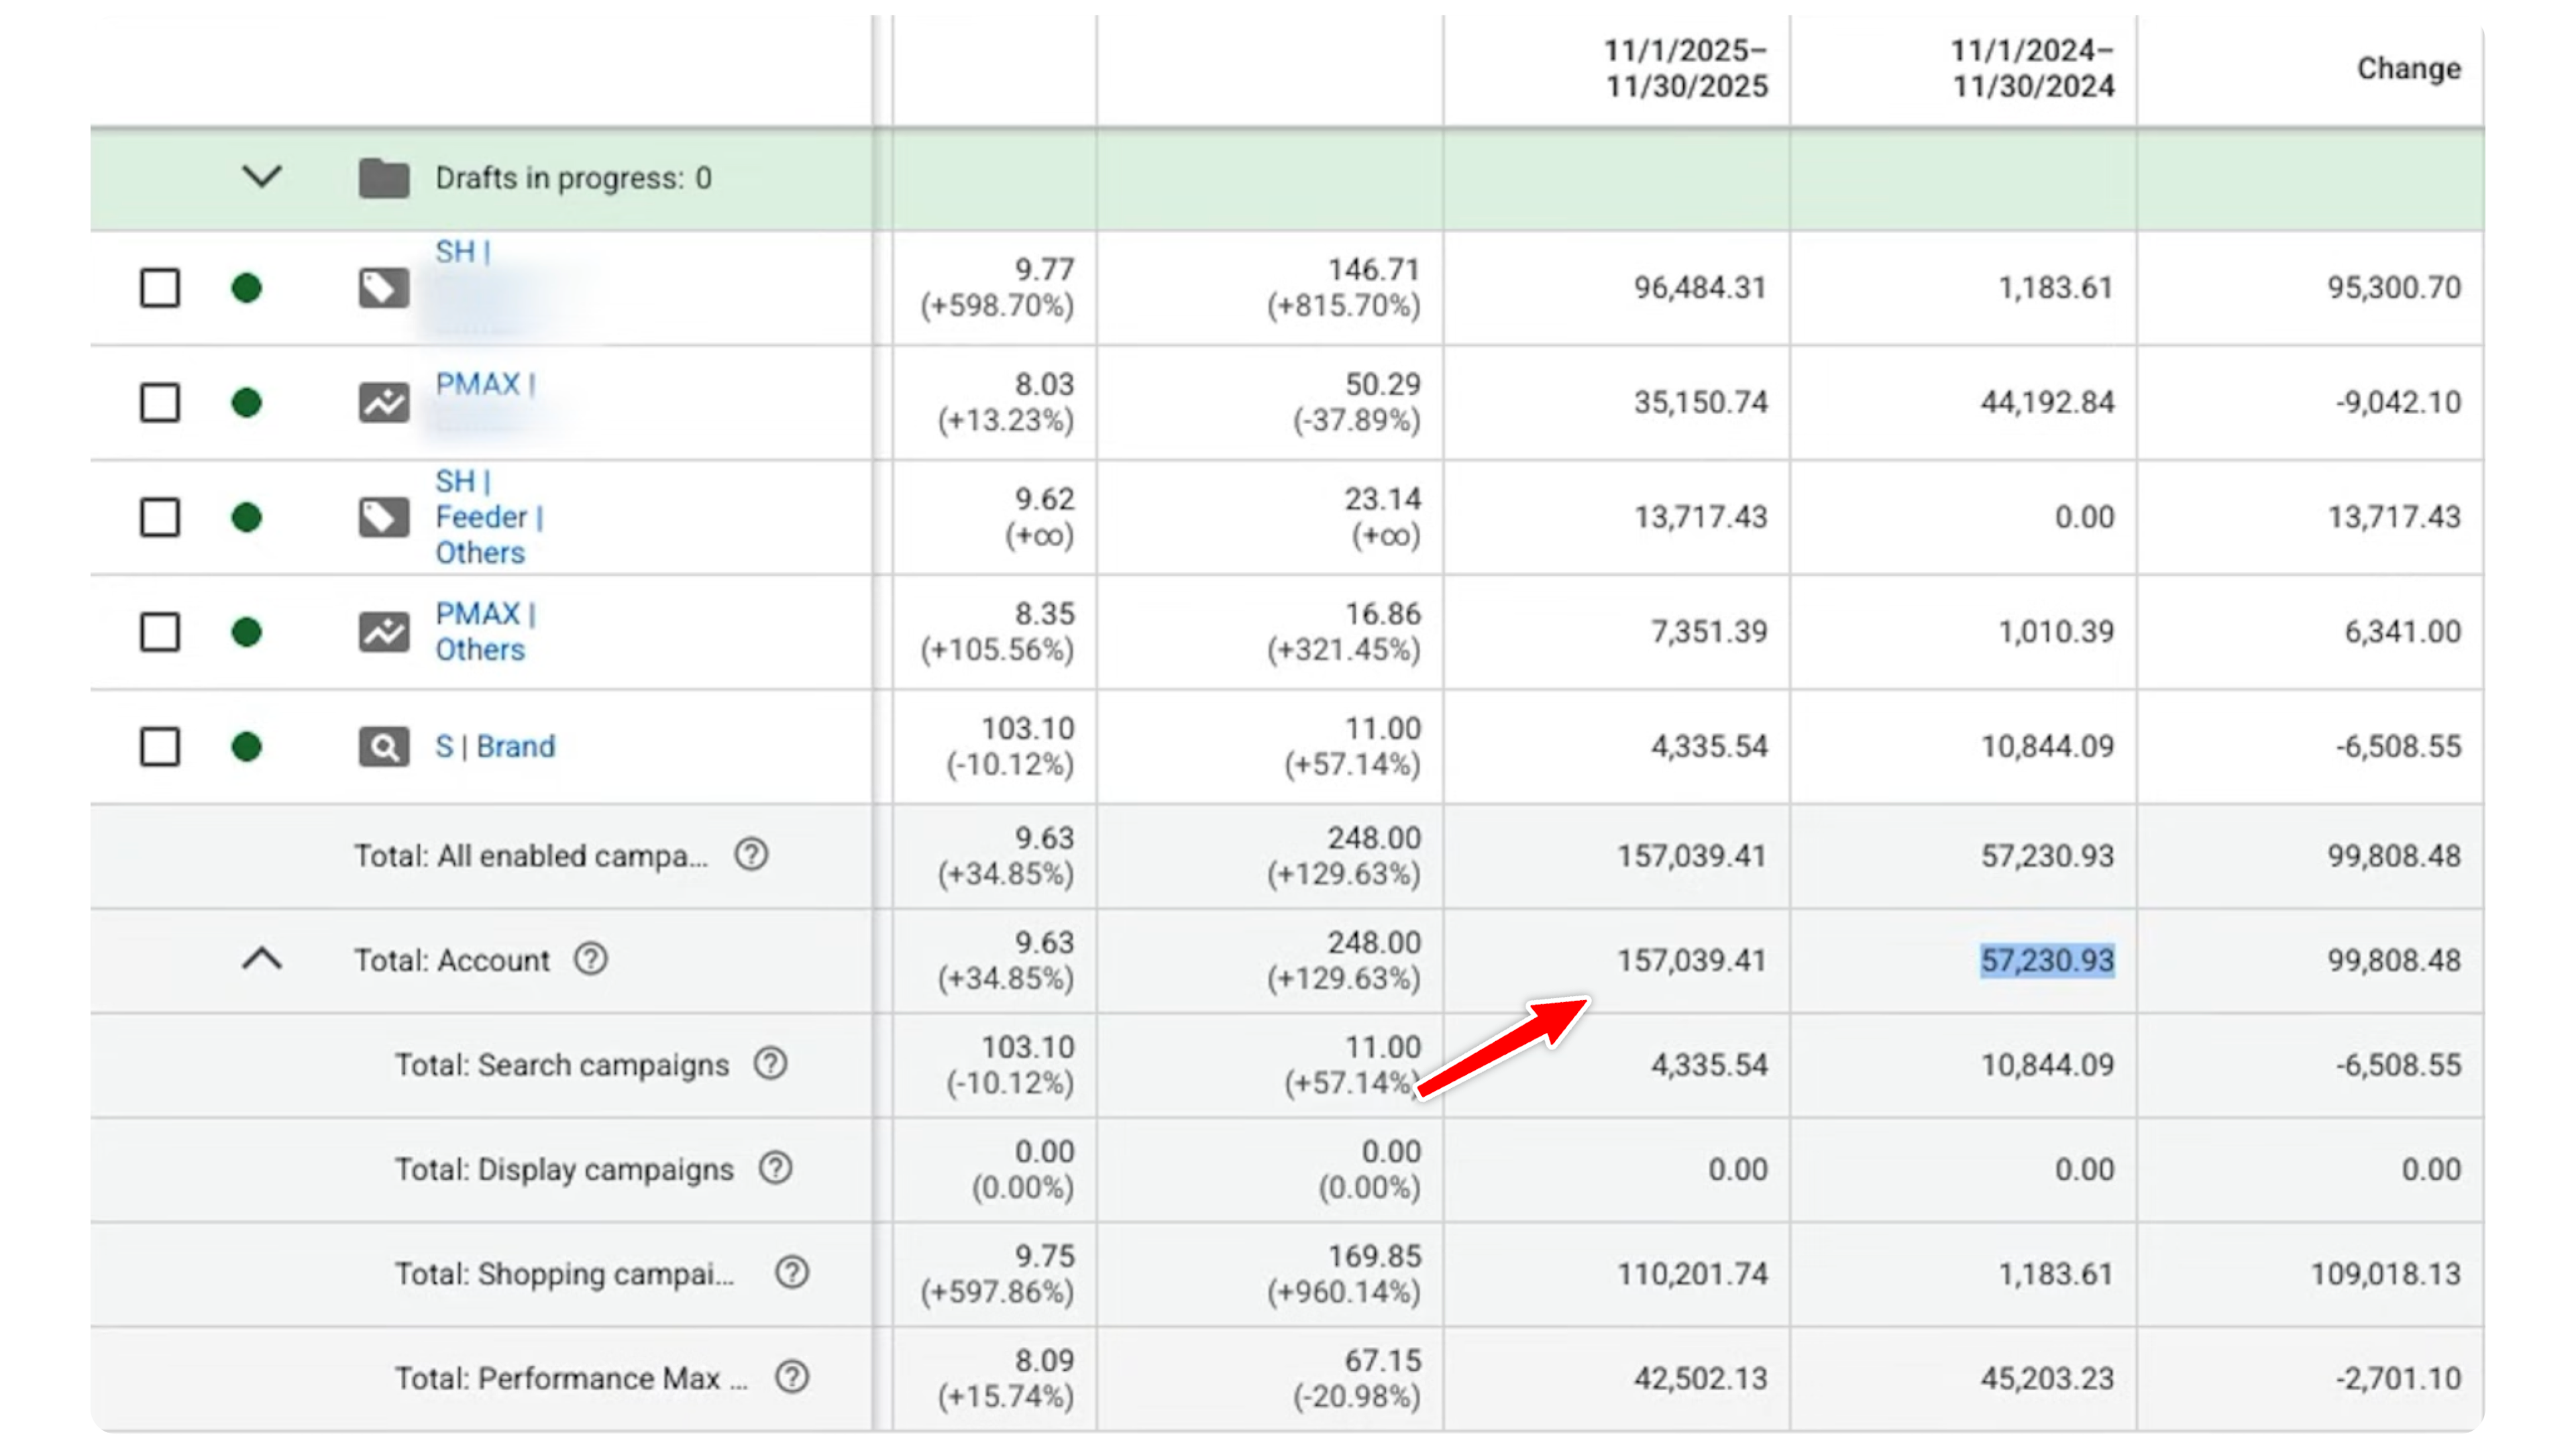The width and height of the screenshot is (2576, 1449).
Task: Collapse the Drafts in progress chevron
Action: pos(262,177)
